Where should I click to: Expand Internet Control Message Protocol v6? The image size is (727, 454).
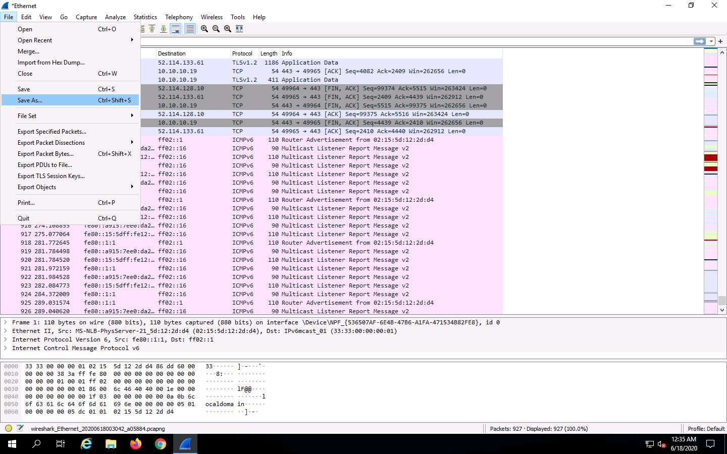point(6,348)
